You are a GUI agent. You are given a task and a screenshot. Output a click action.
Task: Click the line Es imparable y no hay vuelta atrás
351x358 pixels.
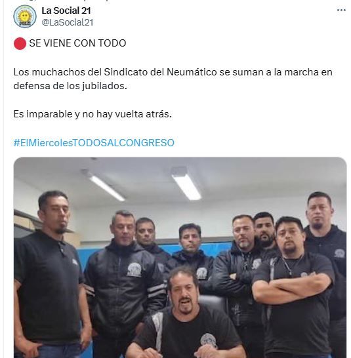[x=93, y=114]
